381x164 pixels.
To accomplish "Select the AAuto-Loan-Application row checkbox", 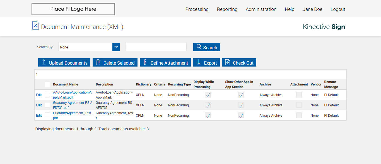I will pyautogui.click(x=47, y=95).
